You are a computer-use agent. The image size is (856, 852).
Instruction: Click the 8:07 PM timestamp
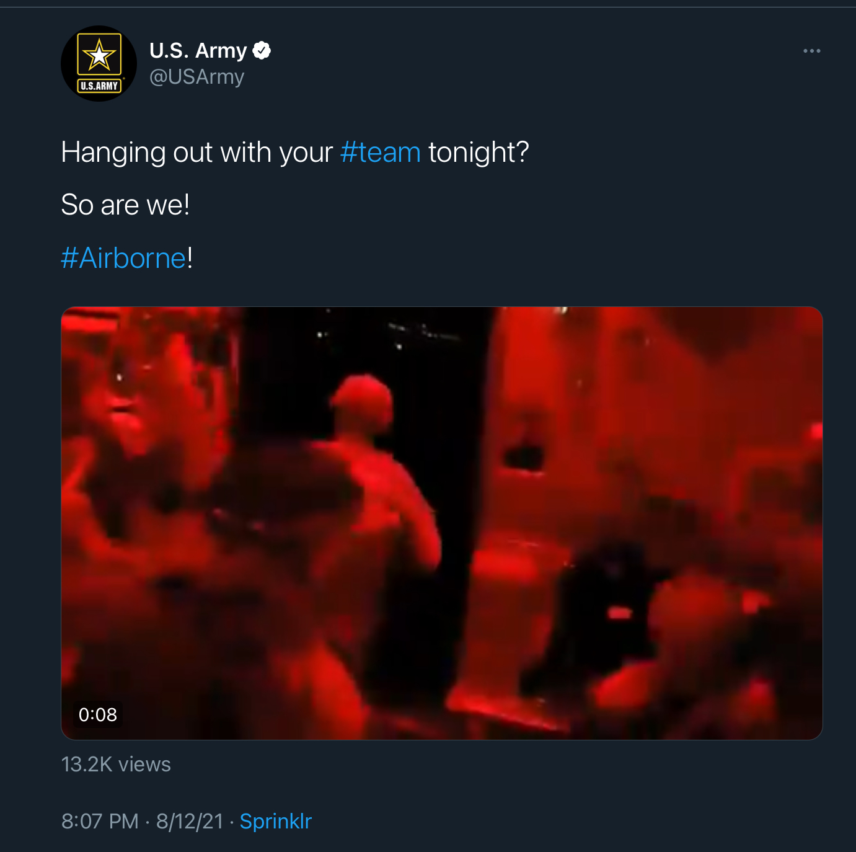pyautogui.click(x=100, y=821)
